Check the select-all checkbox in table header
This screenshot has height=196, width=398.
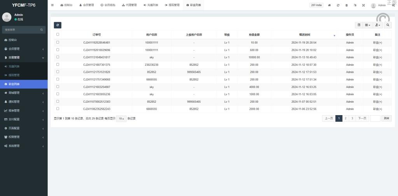tap(58, 35)
